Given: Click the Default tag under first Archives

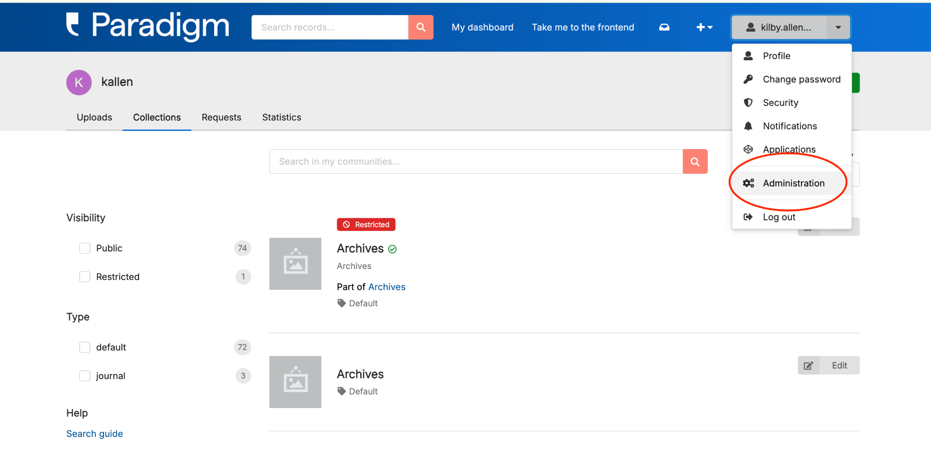Looking at the screenshot, I should [358, 303].
